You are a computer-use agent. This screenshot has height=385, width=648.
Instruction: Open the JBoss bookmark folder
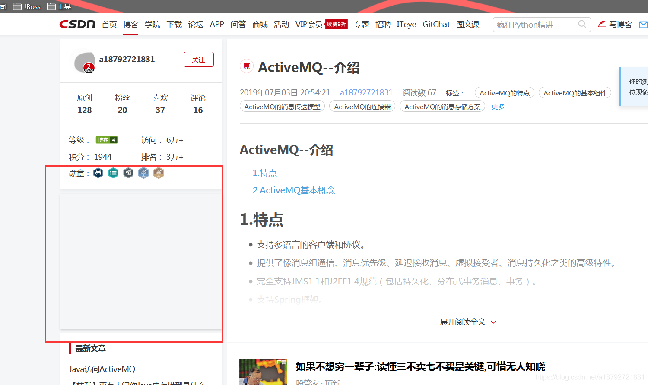click(27, 6)
